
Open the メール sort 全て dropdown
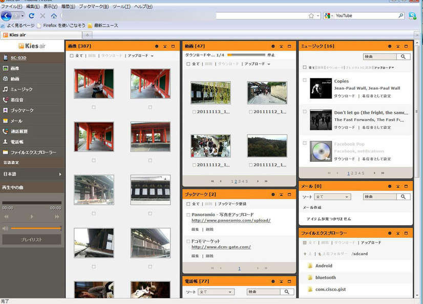click(333, 197)
